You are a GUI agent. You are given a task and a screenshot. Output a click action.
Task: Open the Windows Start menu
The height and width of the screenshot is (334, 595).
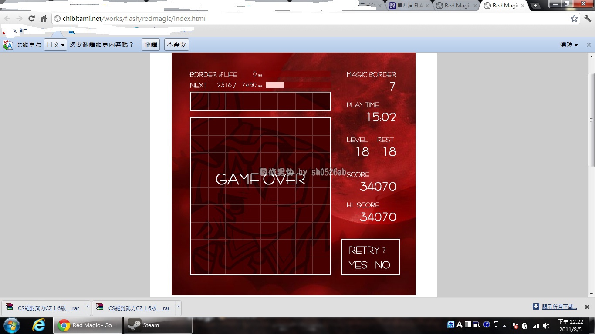point(11,325)
